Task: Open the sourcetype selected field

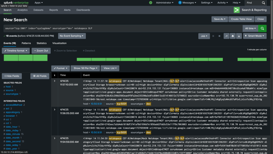Action: [12, 94]
